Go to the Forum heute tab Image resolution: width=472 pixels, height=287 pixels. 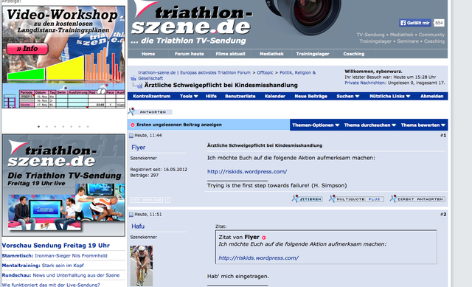coord(189,54)
